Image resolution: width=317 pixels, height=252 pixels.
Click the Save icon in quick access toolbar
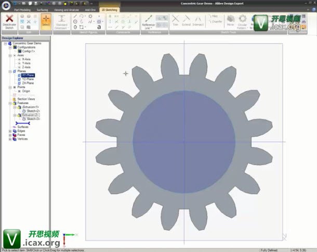coord(36,4)
